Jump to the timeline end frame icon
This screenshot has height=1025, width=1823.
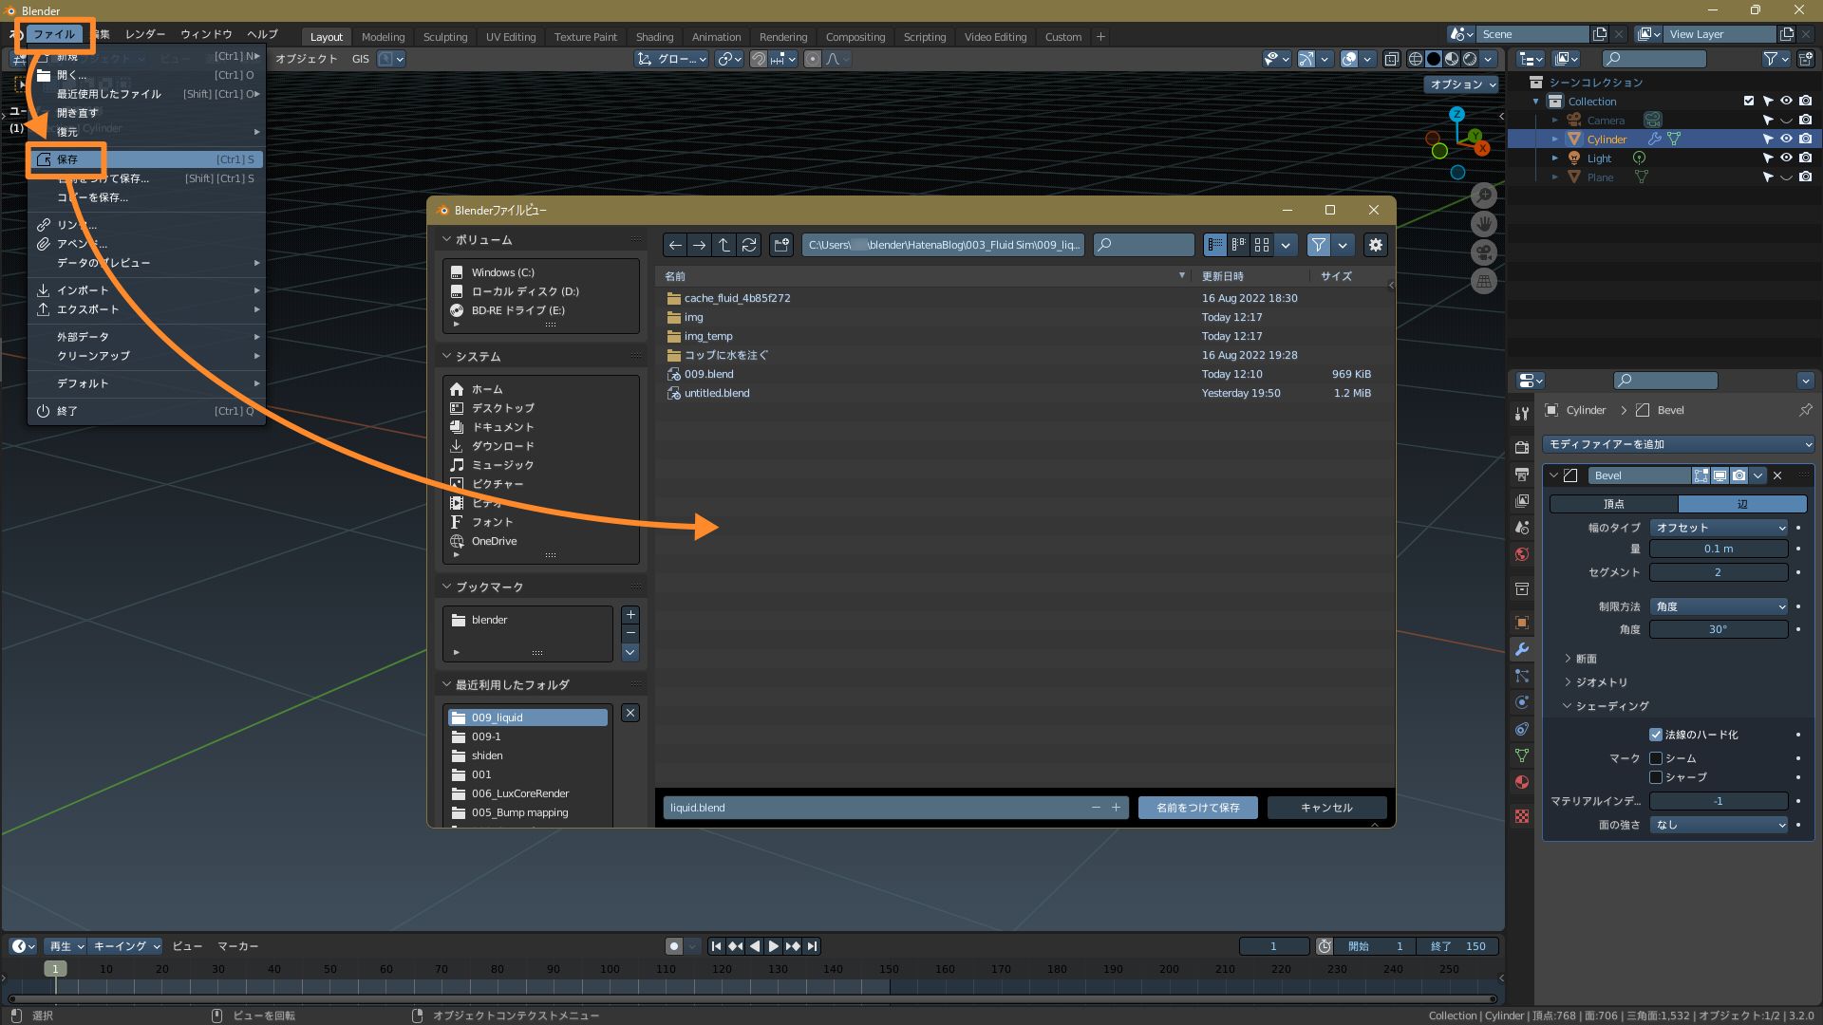click(812, 946)
